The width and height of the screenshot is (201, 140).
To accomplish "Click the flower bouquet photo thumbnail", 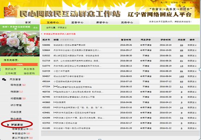I will 20,44.
